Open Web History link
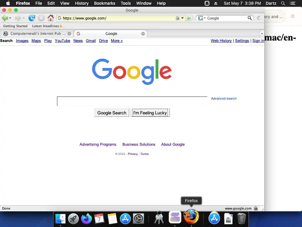Screen dimensions: 302x227 point(221,41)
